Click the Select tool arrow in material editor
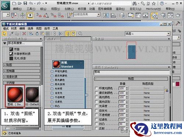The height and width of the screenshot is (137, 184). pos(4,34)
